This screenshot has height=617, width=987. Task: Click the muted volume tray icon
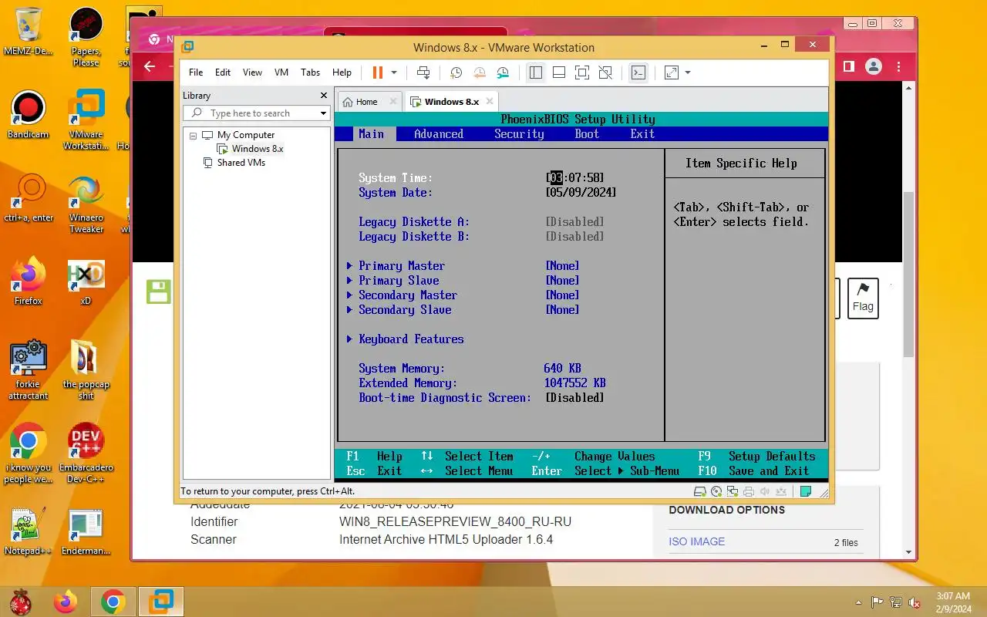(915, 602)
